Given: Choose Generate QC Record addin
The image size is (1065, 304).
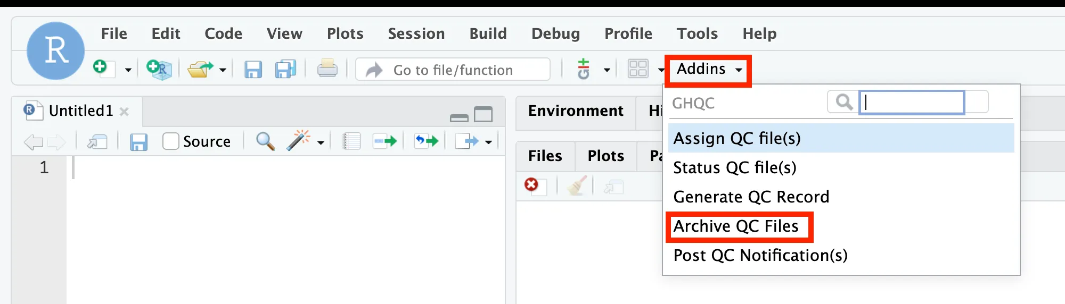Looking at the screenshot, I should click(x=751, y=197).
